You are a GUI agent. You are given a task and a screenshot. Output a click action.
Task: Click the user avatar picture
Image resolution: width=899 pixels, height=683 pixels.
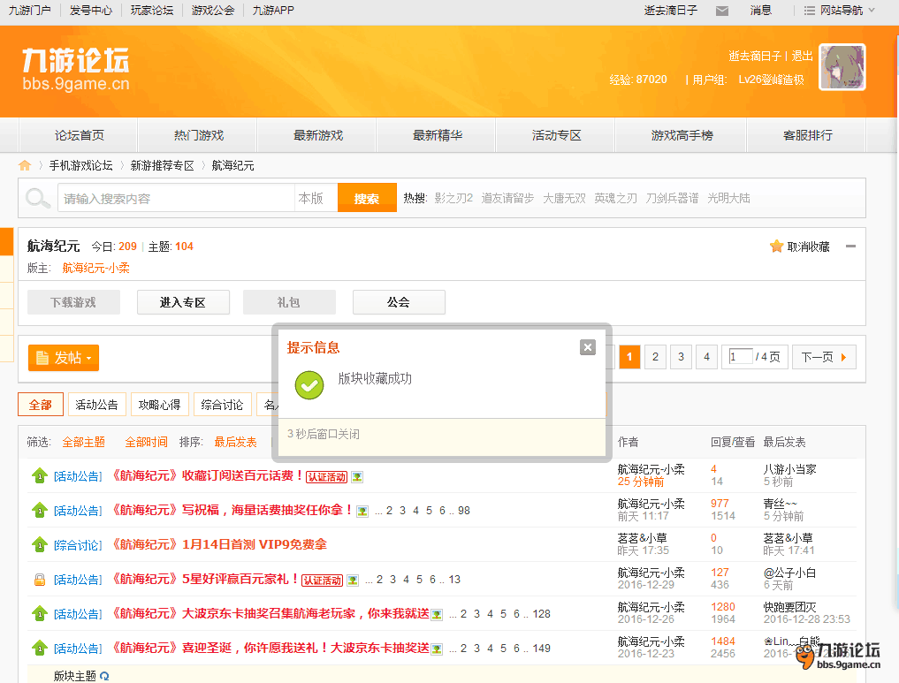[x=842, y=67]
